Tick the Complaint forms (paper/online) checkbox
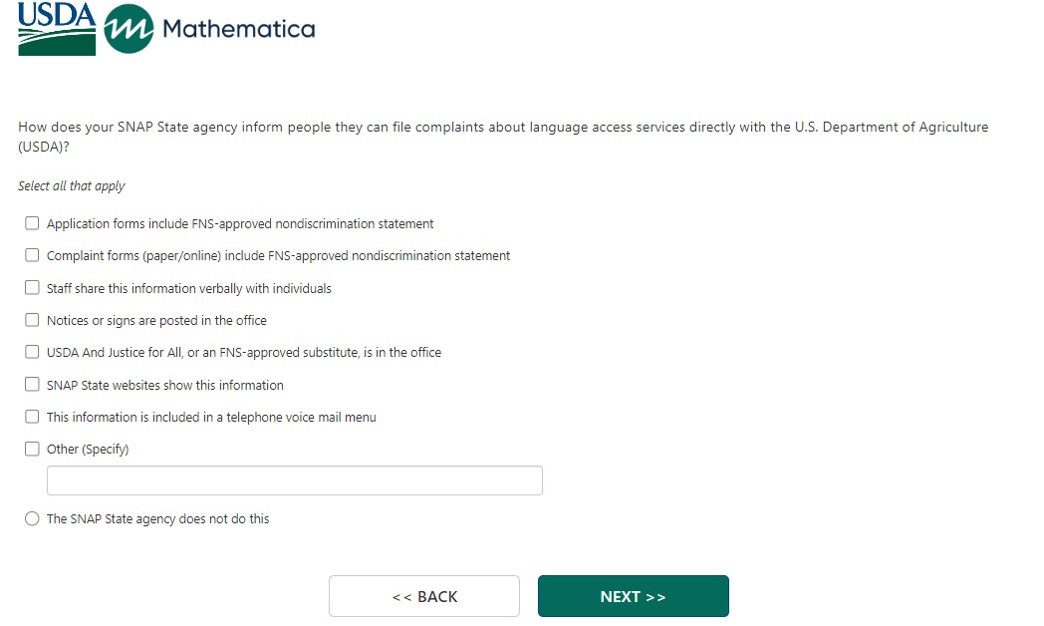 32,255
